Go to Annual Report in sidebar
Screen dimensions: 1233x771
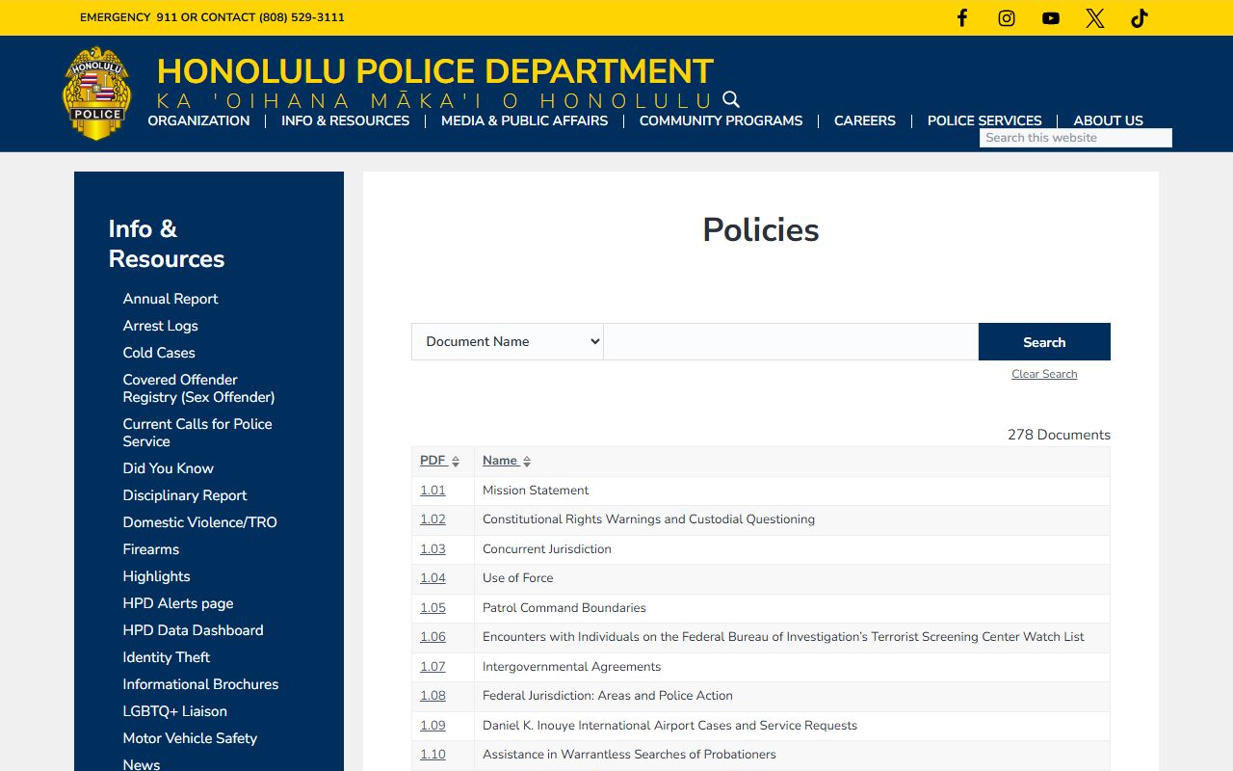pyautogui.click(x=171, y=299)
